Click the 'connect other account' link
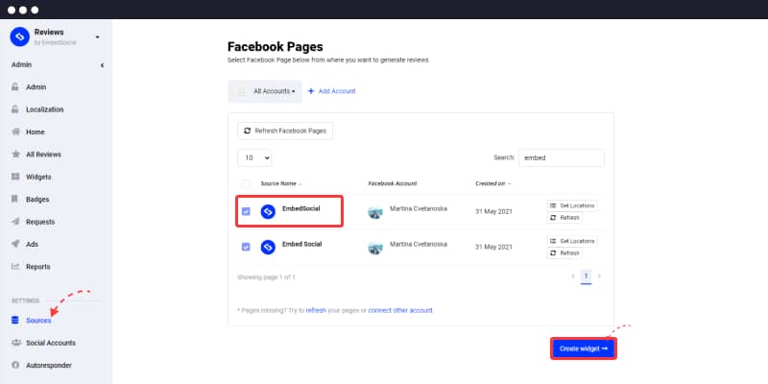The height and width of the screenshot is (384, 768). (400, 310)
